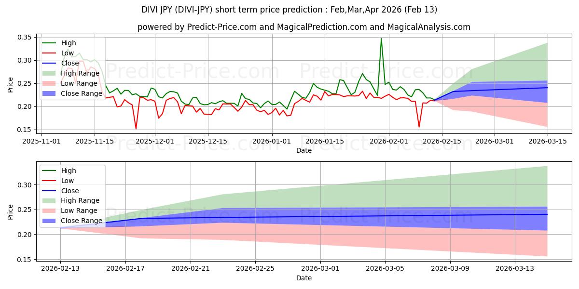The image size is (579, 289).
Task: Click the pink Low Range swatch in top legend
Action: pyautogui.click(x=49, y=83)
